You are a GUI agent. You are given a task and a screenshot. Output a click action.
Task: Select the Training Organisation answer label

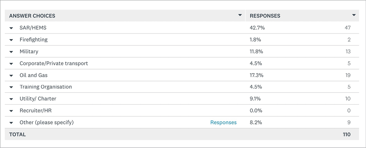coord(46,87)
